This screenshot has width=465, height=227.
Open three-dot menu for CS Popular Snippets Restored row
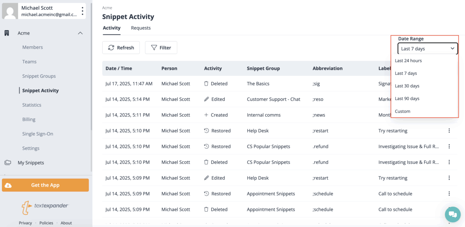449,147
